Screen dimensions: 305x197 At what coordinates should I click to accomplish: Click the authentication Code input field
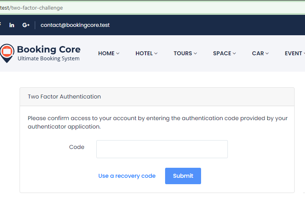point(162,149)
